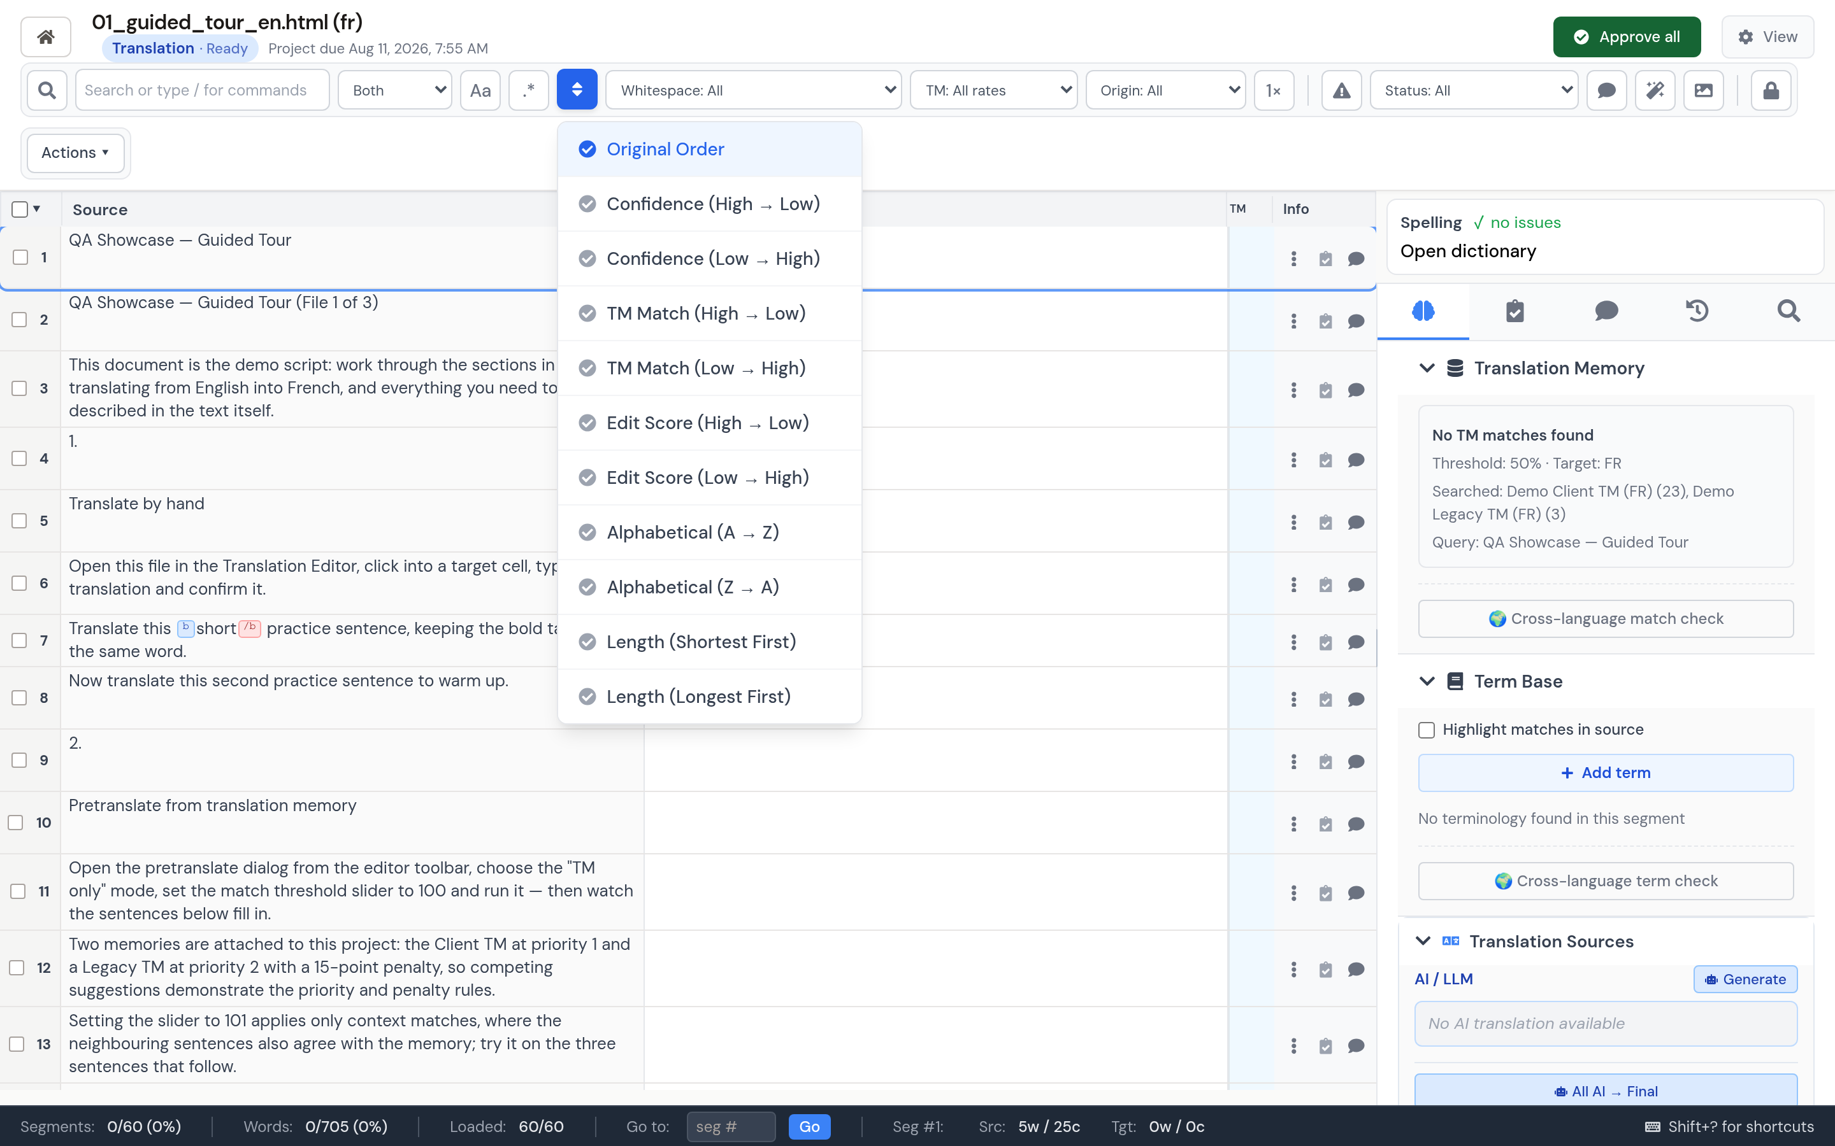Sort by Edit Score (High → Low)
Viewport: 1835px width, 1146px height.
(x=709, y=423)
